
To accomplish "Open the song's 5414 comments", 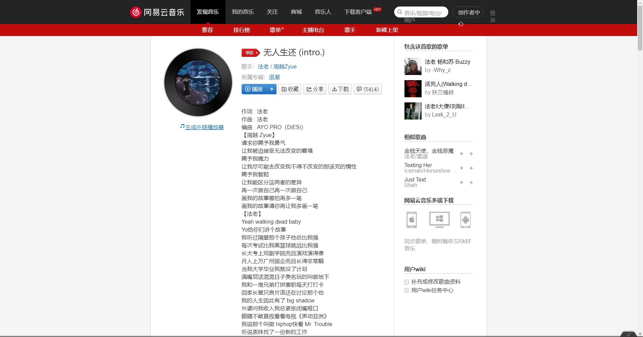I will (x=367, y=89).
